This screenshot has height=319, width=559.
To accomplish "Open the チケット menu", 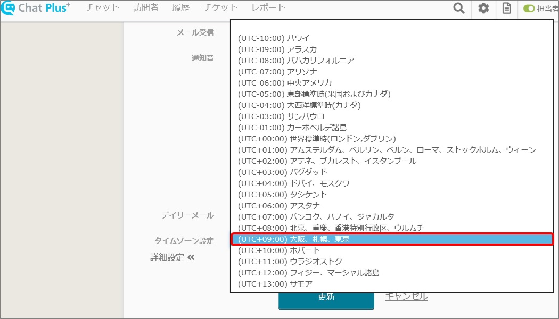I will (x=220, y=7).
